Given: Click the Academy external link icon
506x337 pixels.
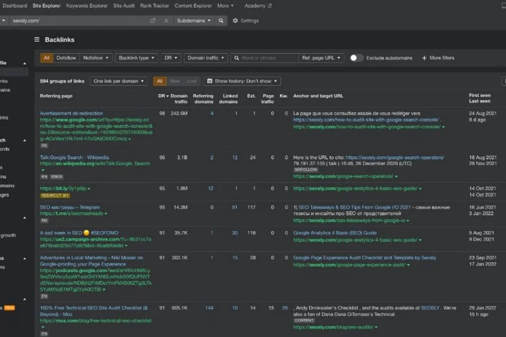Looking at the screenshot, I should click(x=270, y=6).
